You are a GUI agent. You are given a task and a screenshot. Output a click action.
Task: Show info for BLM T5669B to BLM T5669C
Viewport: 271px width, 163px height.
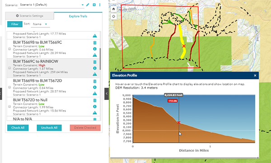95,49
